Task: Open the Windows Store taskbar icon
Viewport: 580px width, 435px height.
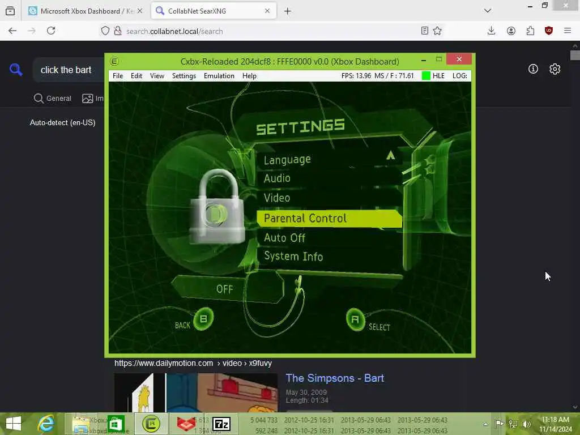Action: pyautogui.click(x=116, y=424)
